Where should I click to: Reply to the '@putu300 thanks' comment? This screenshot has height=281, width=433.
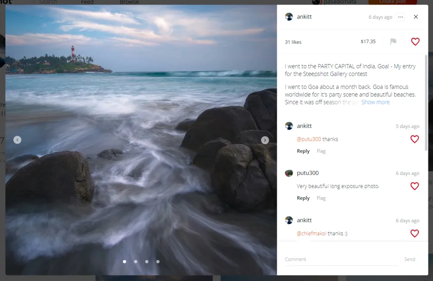coord(303,151)
